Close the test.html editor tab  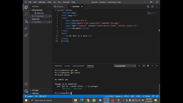point(82,6)
